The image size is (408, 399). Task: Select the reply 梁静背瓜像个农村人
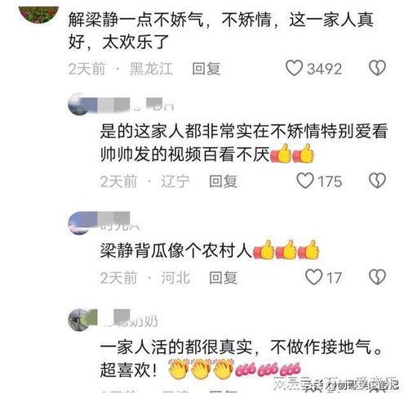[175, 250]
